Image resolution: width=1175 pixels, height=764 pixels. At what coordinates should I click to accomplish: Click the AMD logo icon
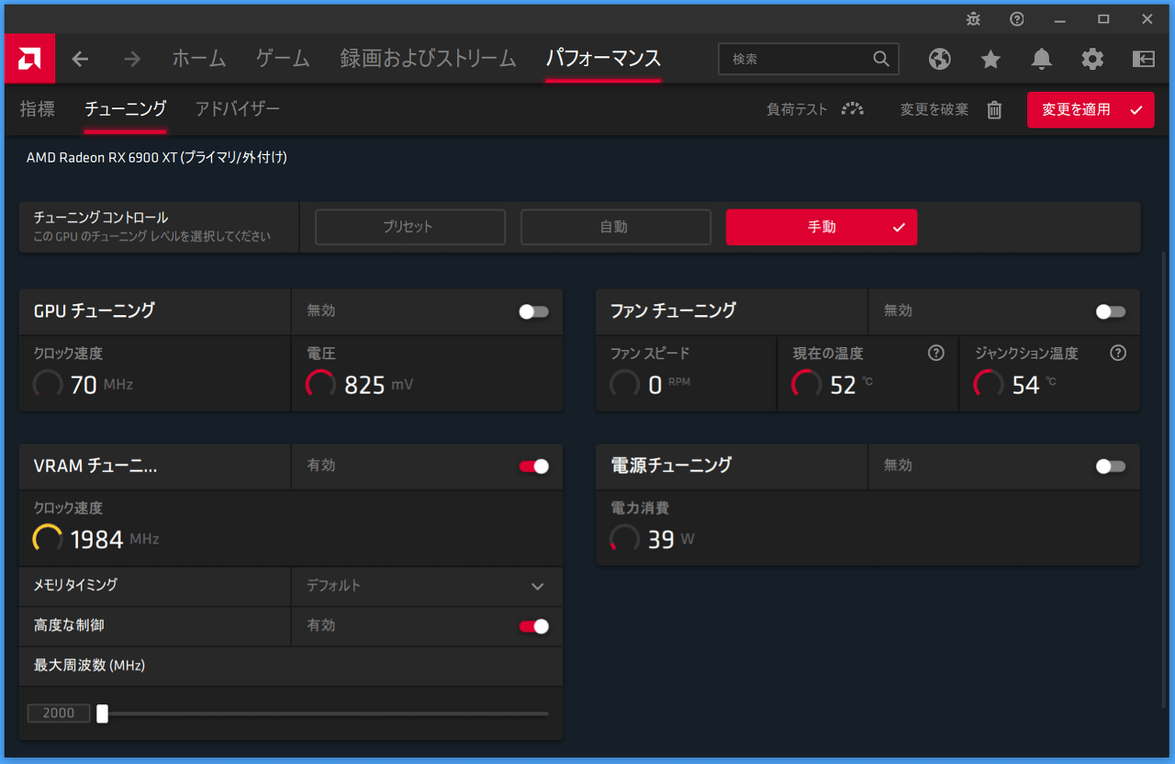30,59
